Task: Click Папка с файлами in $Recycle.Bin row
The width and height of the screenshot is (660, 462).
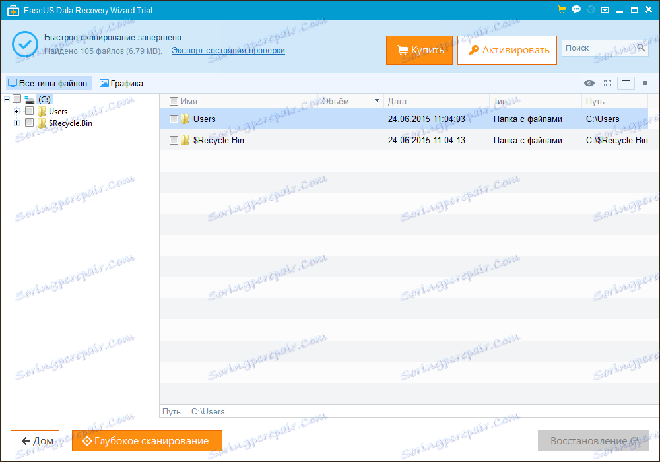Action: [528, 140]
